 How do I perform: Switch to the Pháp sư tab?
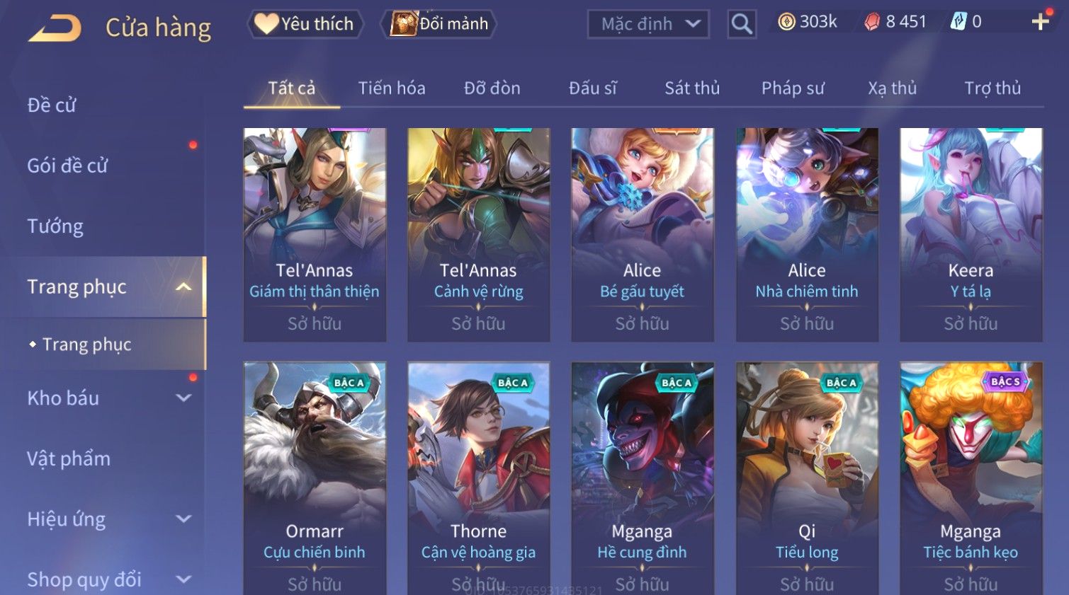click(x=793, y=88)
